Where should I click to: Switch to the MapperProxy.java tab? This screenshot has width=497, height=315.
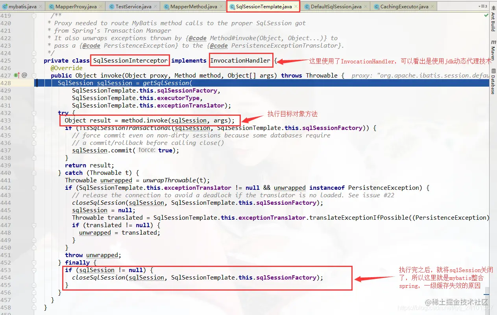pyautogui.click(x=76, y=7)
